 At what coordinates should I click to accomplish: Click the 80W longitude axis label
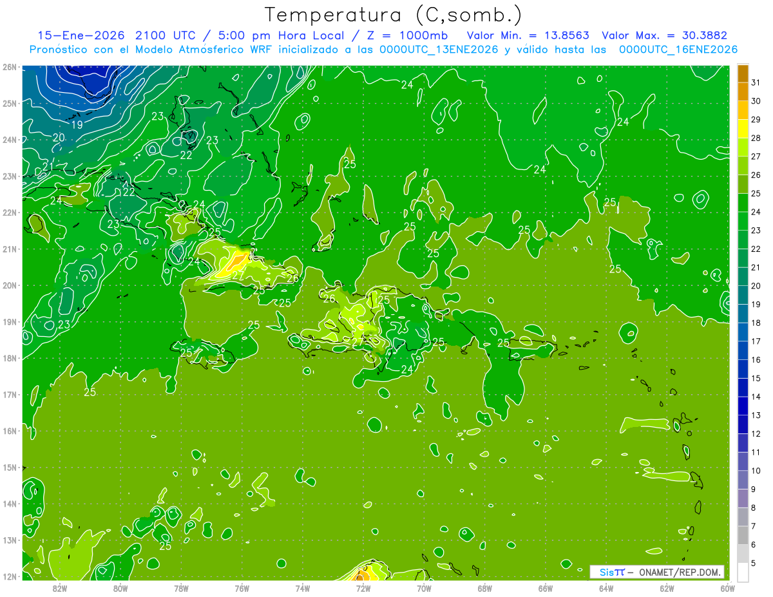coord(120,588)
